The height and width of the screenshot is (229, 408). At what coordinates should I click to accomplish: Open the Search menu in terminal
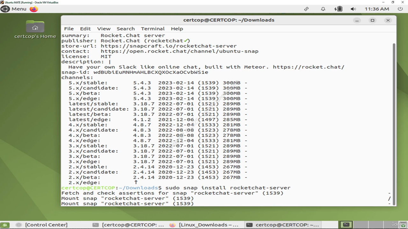(126, 29)
